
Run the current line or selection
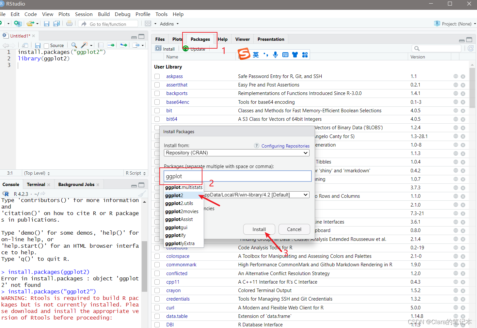pyautogui.click(x=111, y=45)
